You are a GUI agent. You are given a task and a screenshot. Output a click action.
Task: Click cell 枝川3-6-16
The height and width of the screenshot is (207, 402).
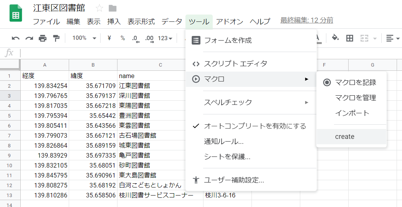click(x=227, y=195)
